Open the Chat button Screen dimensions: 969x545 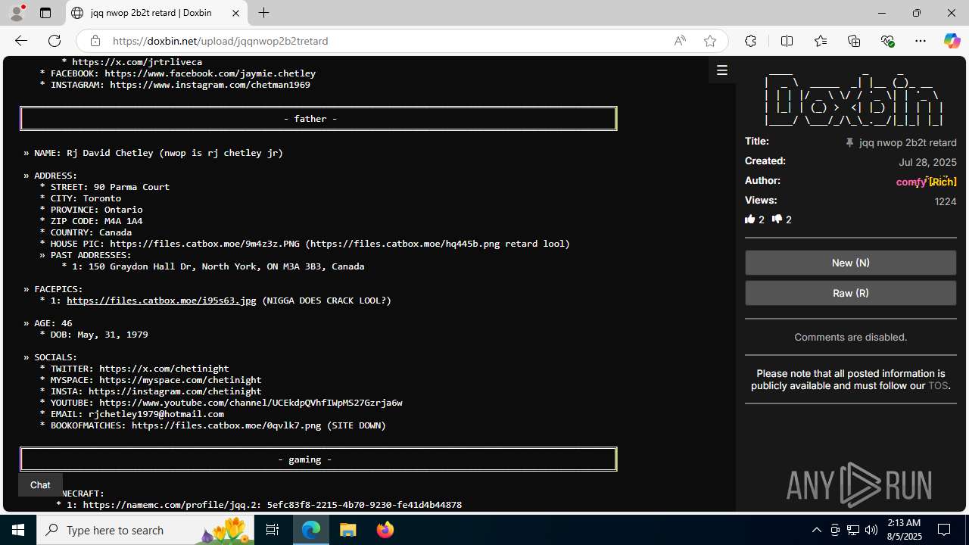[40, 484]
